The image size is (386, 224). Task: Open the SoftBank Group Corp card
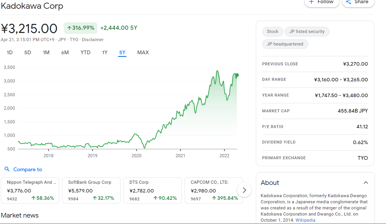[x=91, y=190]
